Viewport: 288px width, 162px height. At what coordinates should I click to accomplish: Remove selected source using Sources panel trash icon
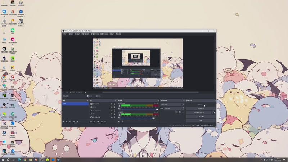94,121
